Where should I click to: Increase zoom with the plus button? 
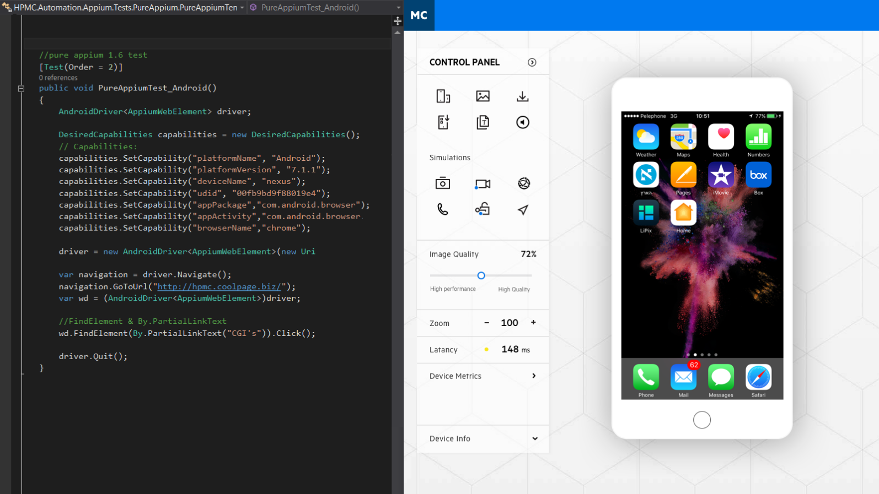tap(533, 323)
